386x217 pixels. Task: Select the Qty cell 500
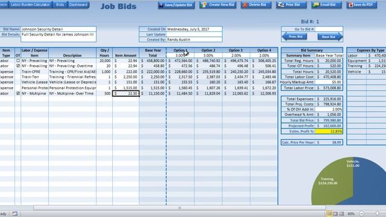pyautogui.click(x=104, y=93)
